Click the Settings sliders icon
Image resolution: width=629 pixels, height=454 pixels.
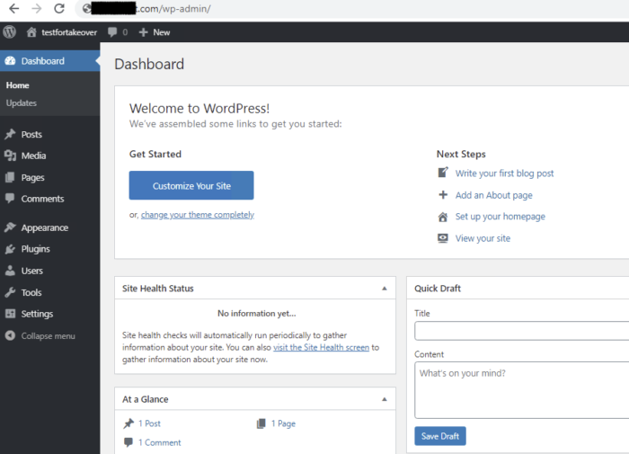(10, 314)
